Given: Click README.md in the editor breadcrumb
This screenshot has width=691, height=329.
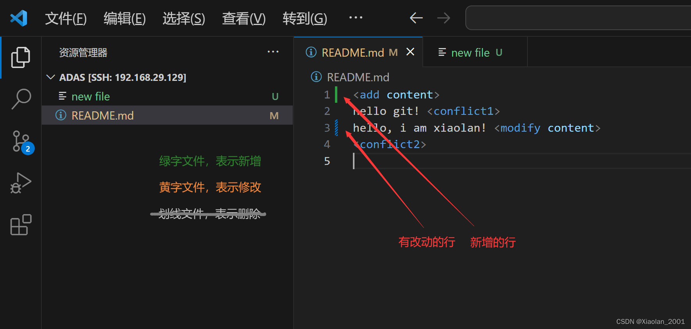Looking at the screenshot, I should pos(358,77).
